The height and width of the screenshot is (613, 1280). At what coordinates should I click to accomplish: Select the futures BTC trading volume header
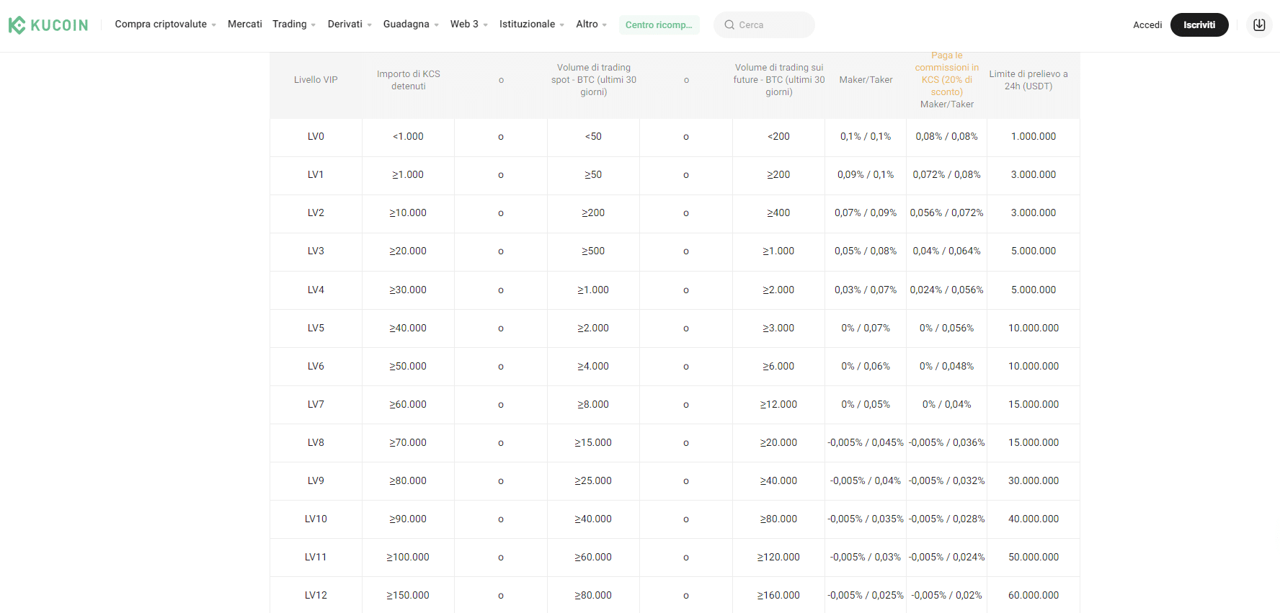(779, 80)
